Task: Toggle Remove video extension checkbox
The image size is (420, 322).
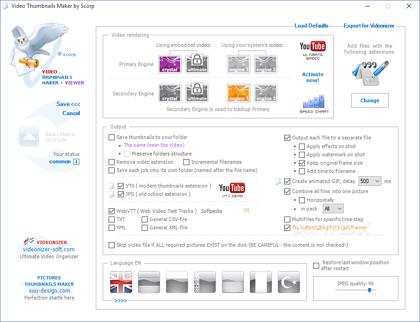Action: (112, 162)
